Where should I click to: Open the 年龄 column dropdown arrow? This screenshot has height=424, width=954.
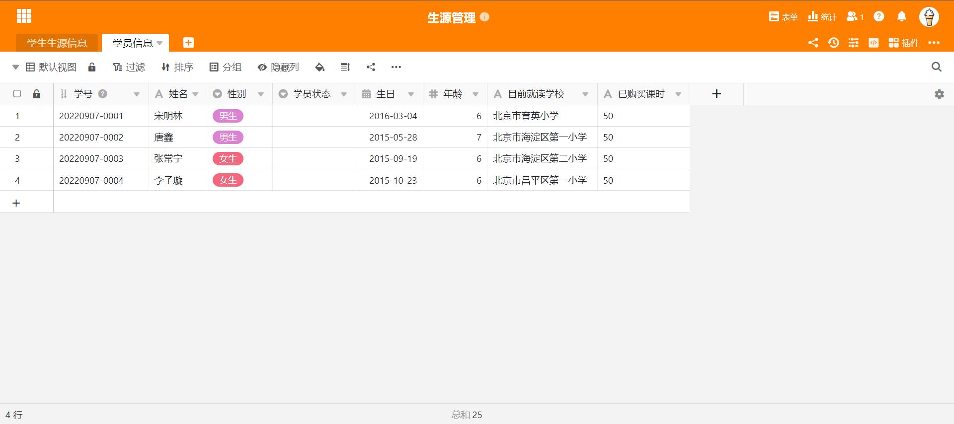[x=476, y=94]
